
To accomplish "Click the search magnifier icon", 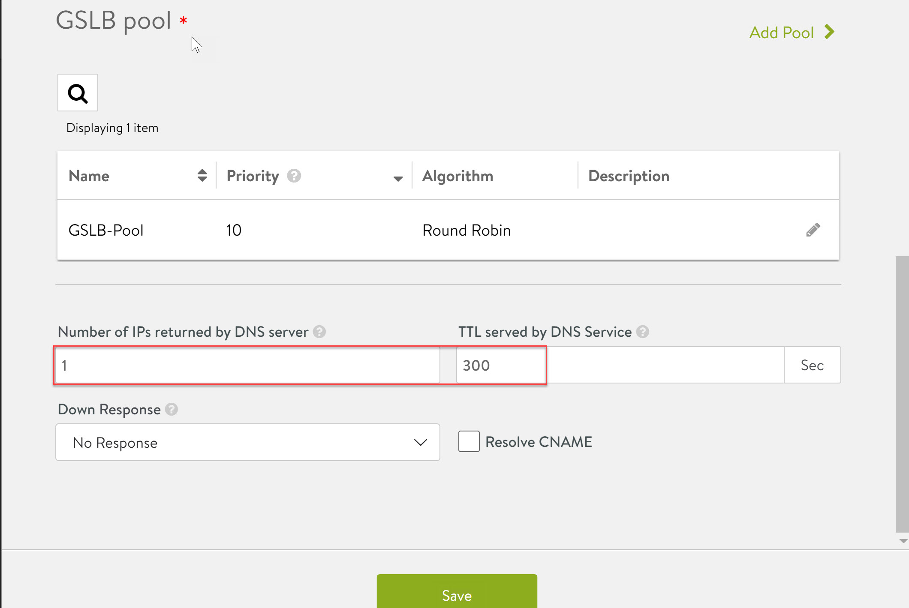I will (78, 93).
